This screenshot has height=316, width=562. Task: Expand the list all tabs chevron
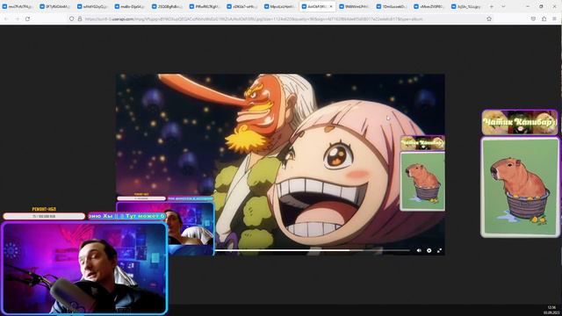tap(503, 6)
